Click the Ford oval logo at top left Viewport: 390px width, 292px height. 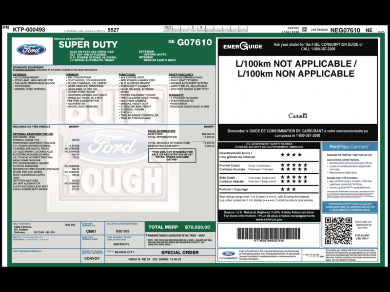click(x=31, y=50)
